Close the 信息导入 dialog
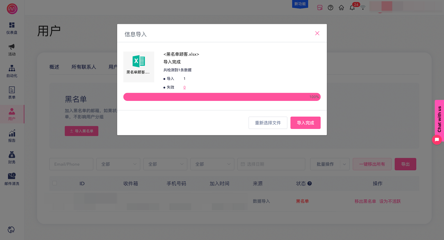 click(x=317, y=33)
